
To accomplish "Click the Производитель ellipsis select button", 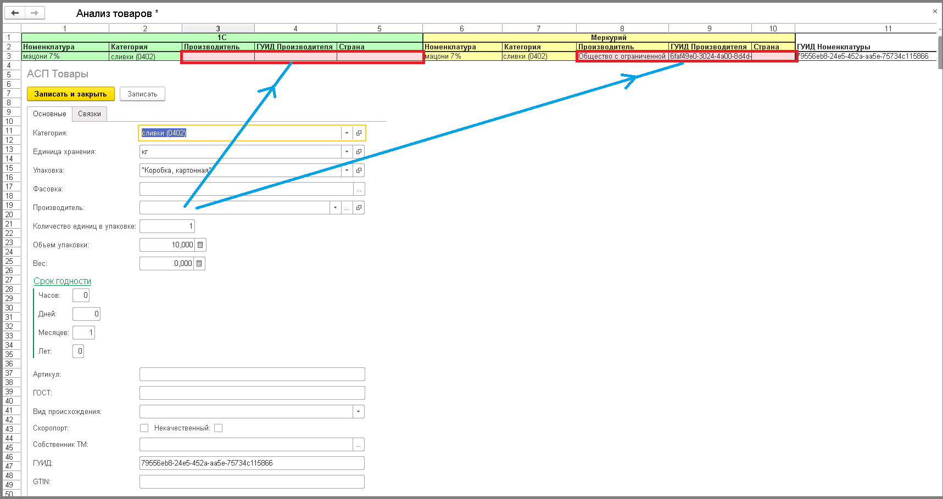I will (347, 207).
